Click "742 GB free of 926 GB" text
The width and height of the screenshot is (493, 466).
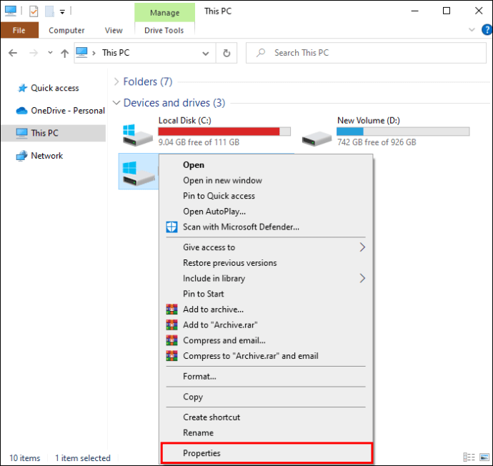coord(377,142)
